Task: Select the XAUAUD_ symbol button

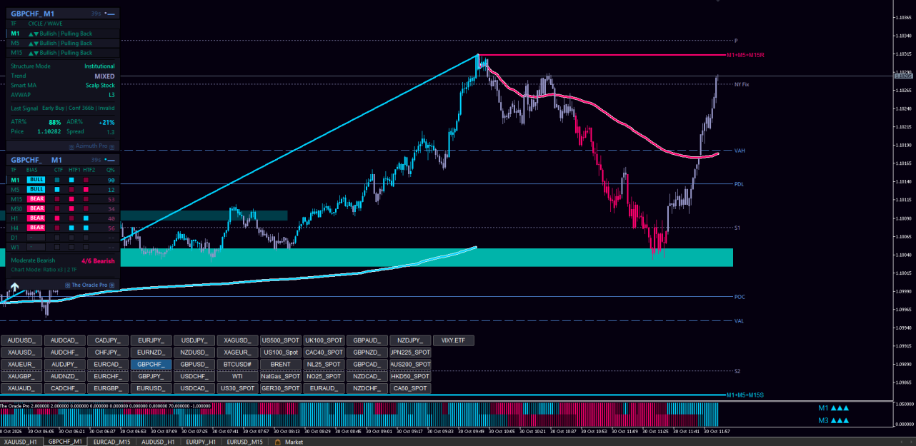Action: (21, 388)
